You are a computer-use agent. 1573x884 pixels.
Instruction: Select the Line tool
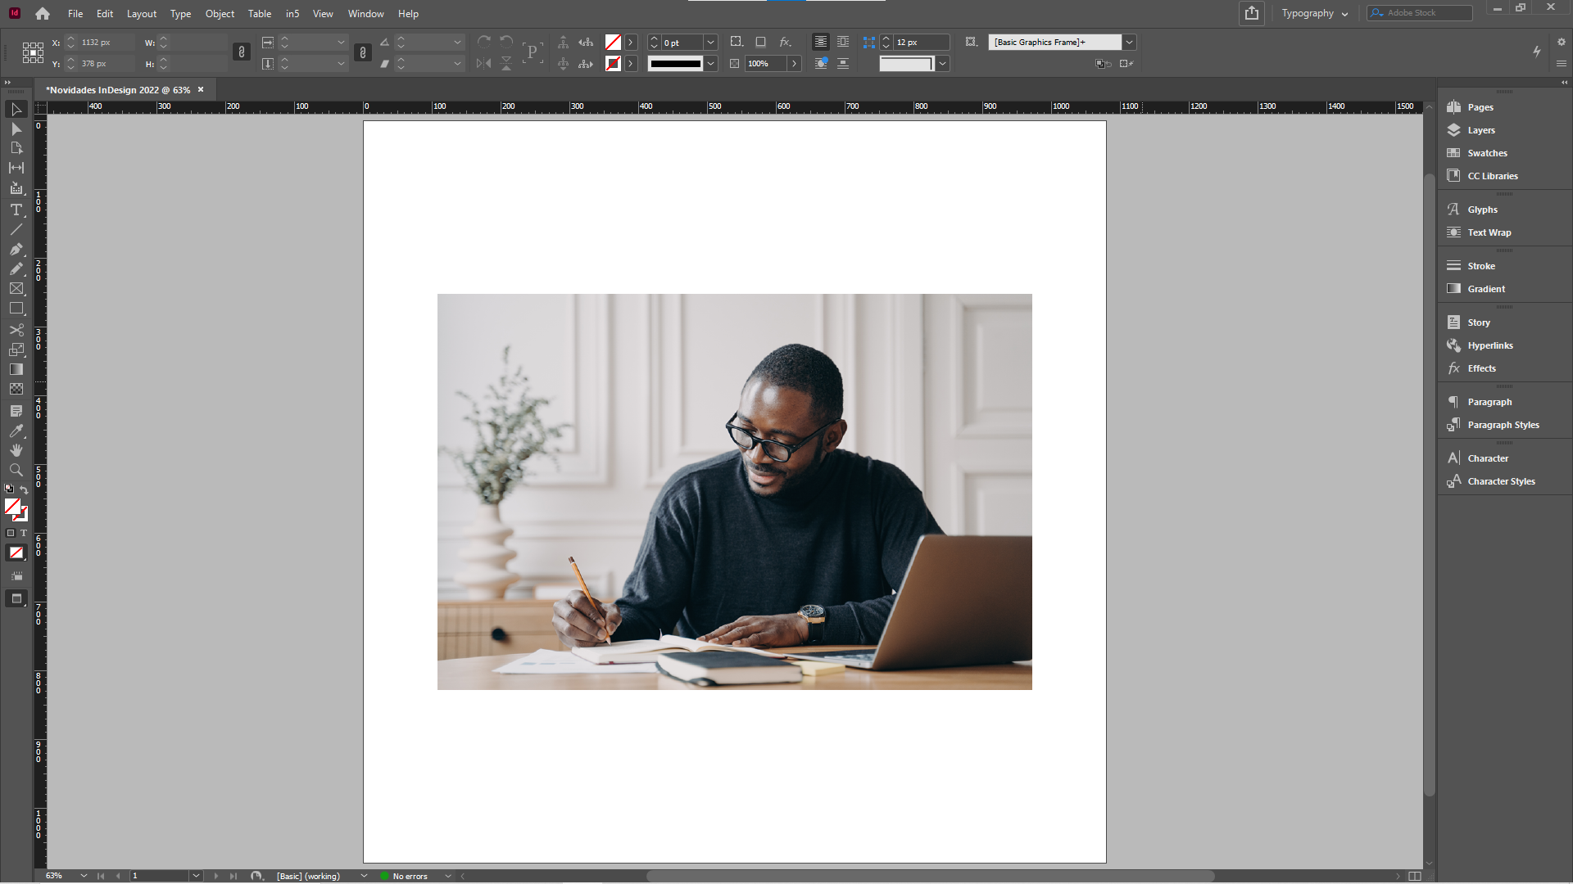(16, 230)
